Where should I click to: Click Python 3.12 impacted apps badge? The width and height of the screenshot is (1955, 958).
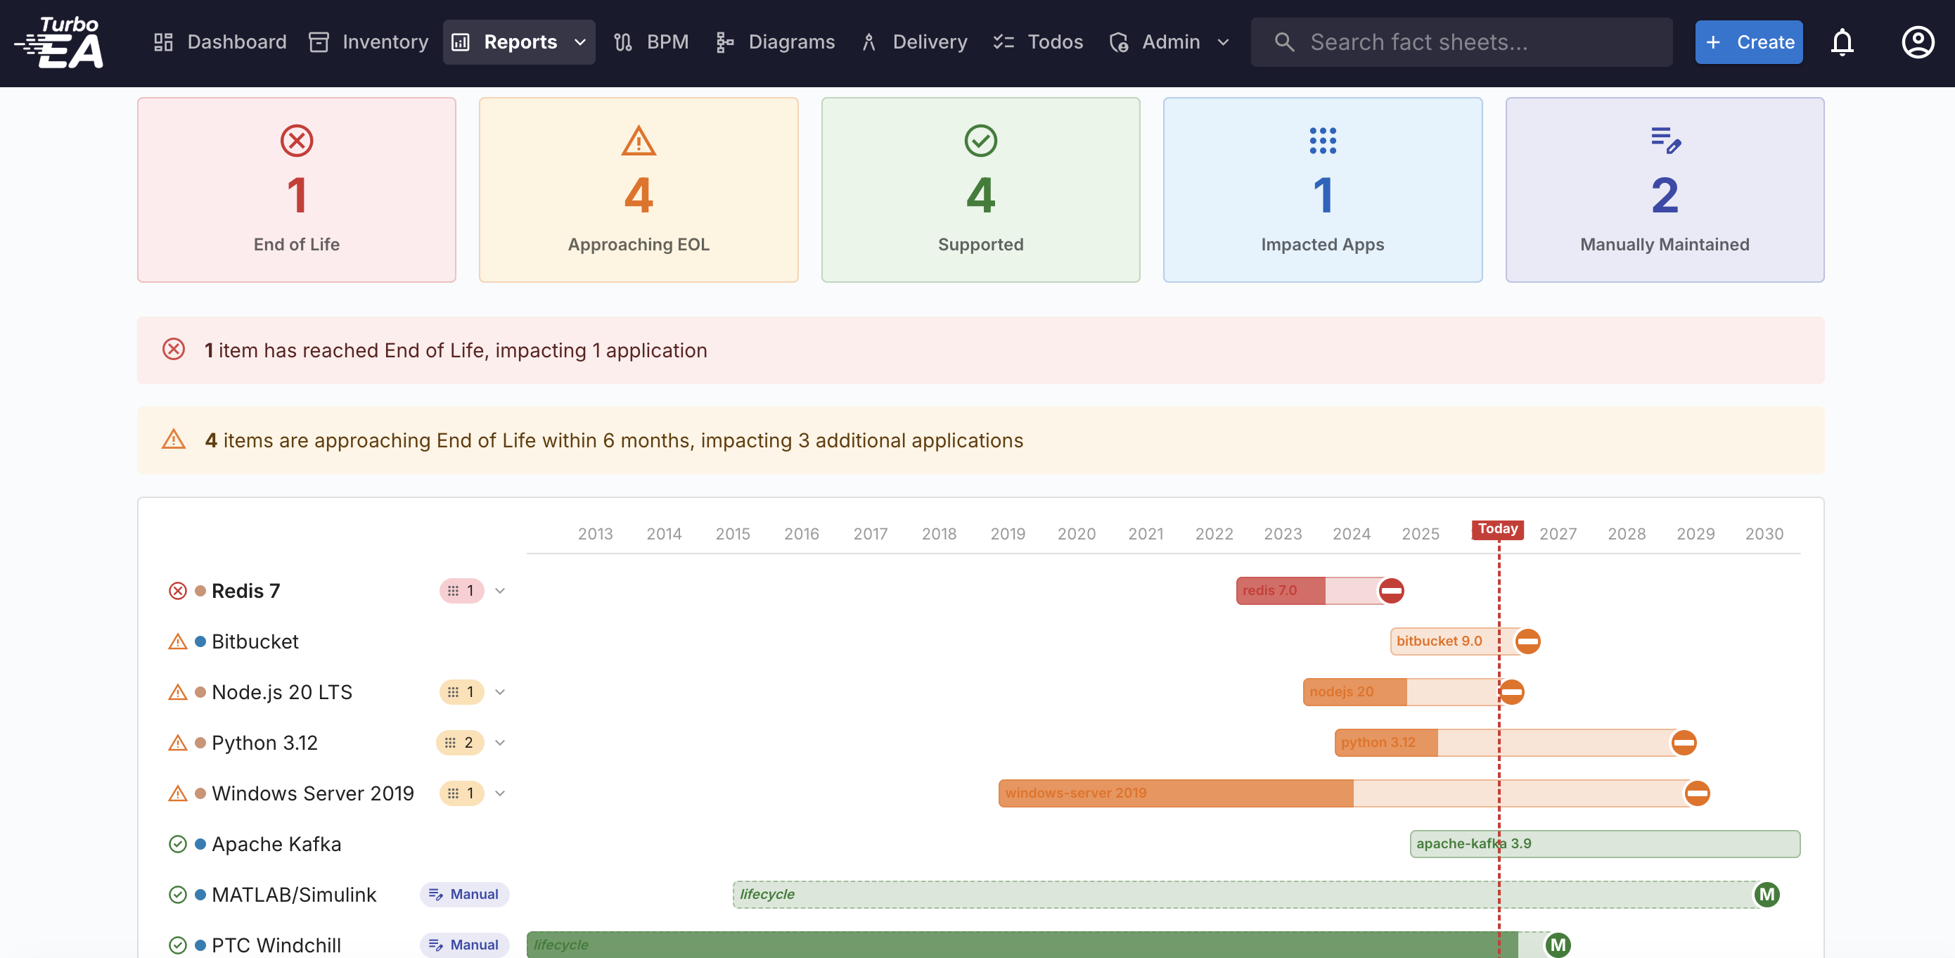(x=460, y=742)
